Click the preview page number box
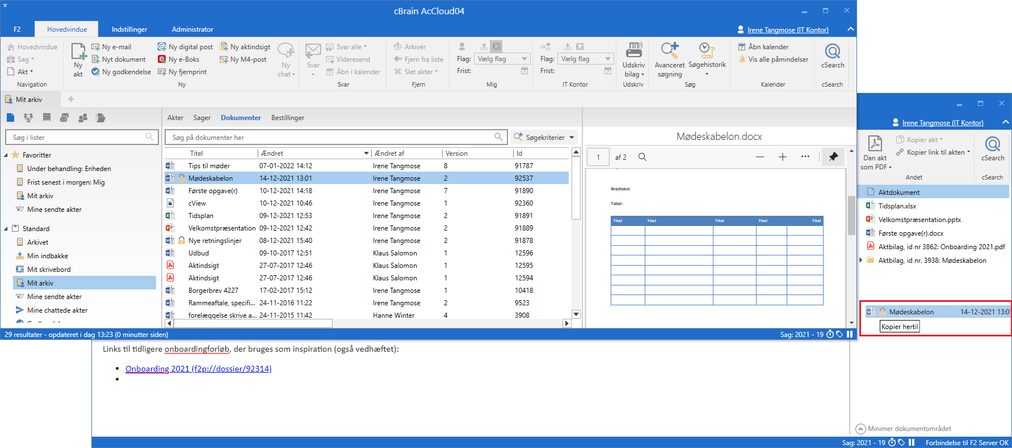This screenshot has width=1012, height=448. [x=598, y=157]
